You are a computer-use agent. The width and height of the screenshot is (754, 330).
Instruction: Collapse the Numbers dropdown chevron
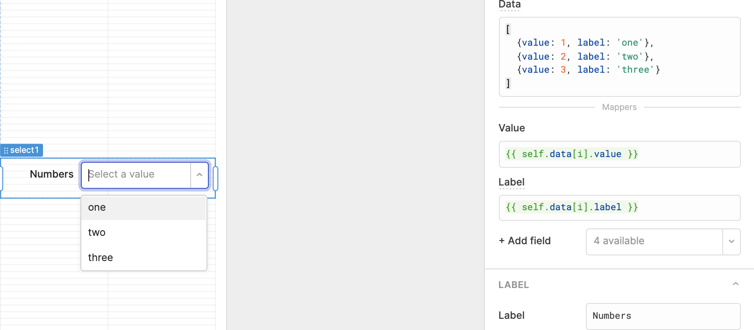pyautogui.click(x=199, y=175)
